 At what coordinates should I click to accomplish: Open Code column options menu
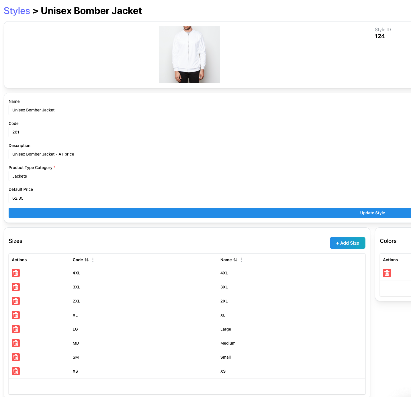[93, 260]
